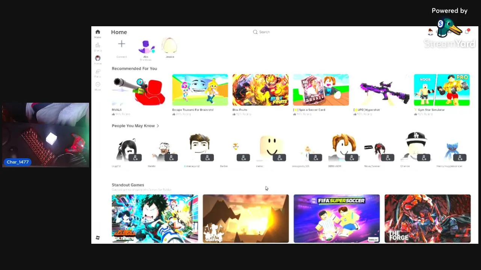Open the sunset mountain standout game
This screenshot has height=270, width=481.
click(x=246, y=219)
